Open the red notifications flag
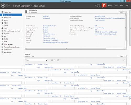The height and width of the screenshot is (105, 131). (x=104, y=6)
